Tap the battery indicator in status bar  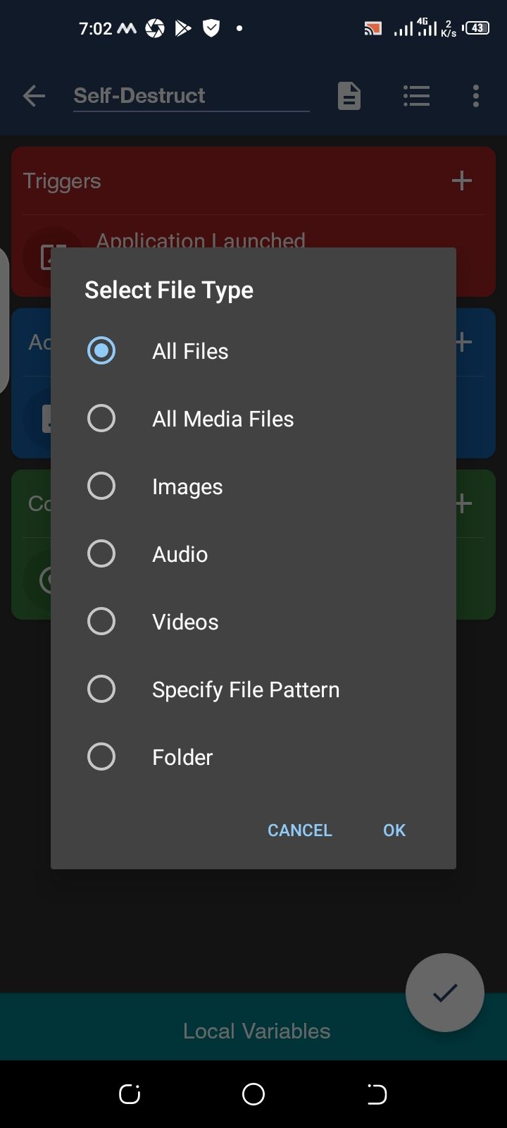click(477, 28)
